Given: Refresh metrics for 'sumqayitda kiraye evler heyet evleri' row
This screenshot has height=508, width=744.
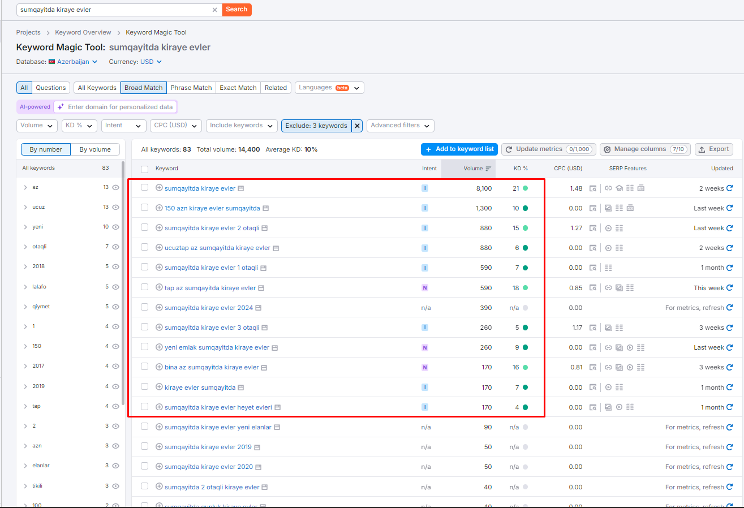Looking at the screenshot, I should pos(729,407).
